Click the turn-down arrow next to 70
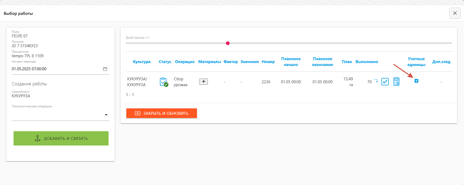Screen dimensions: 464x185 click(376, 81)
